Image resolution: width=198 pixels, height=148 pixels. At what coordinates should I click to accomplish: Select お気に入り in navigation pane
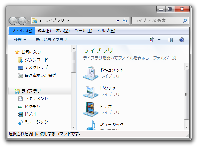[x=31, y=52]
